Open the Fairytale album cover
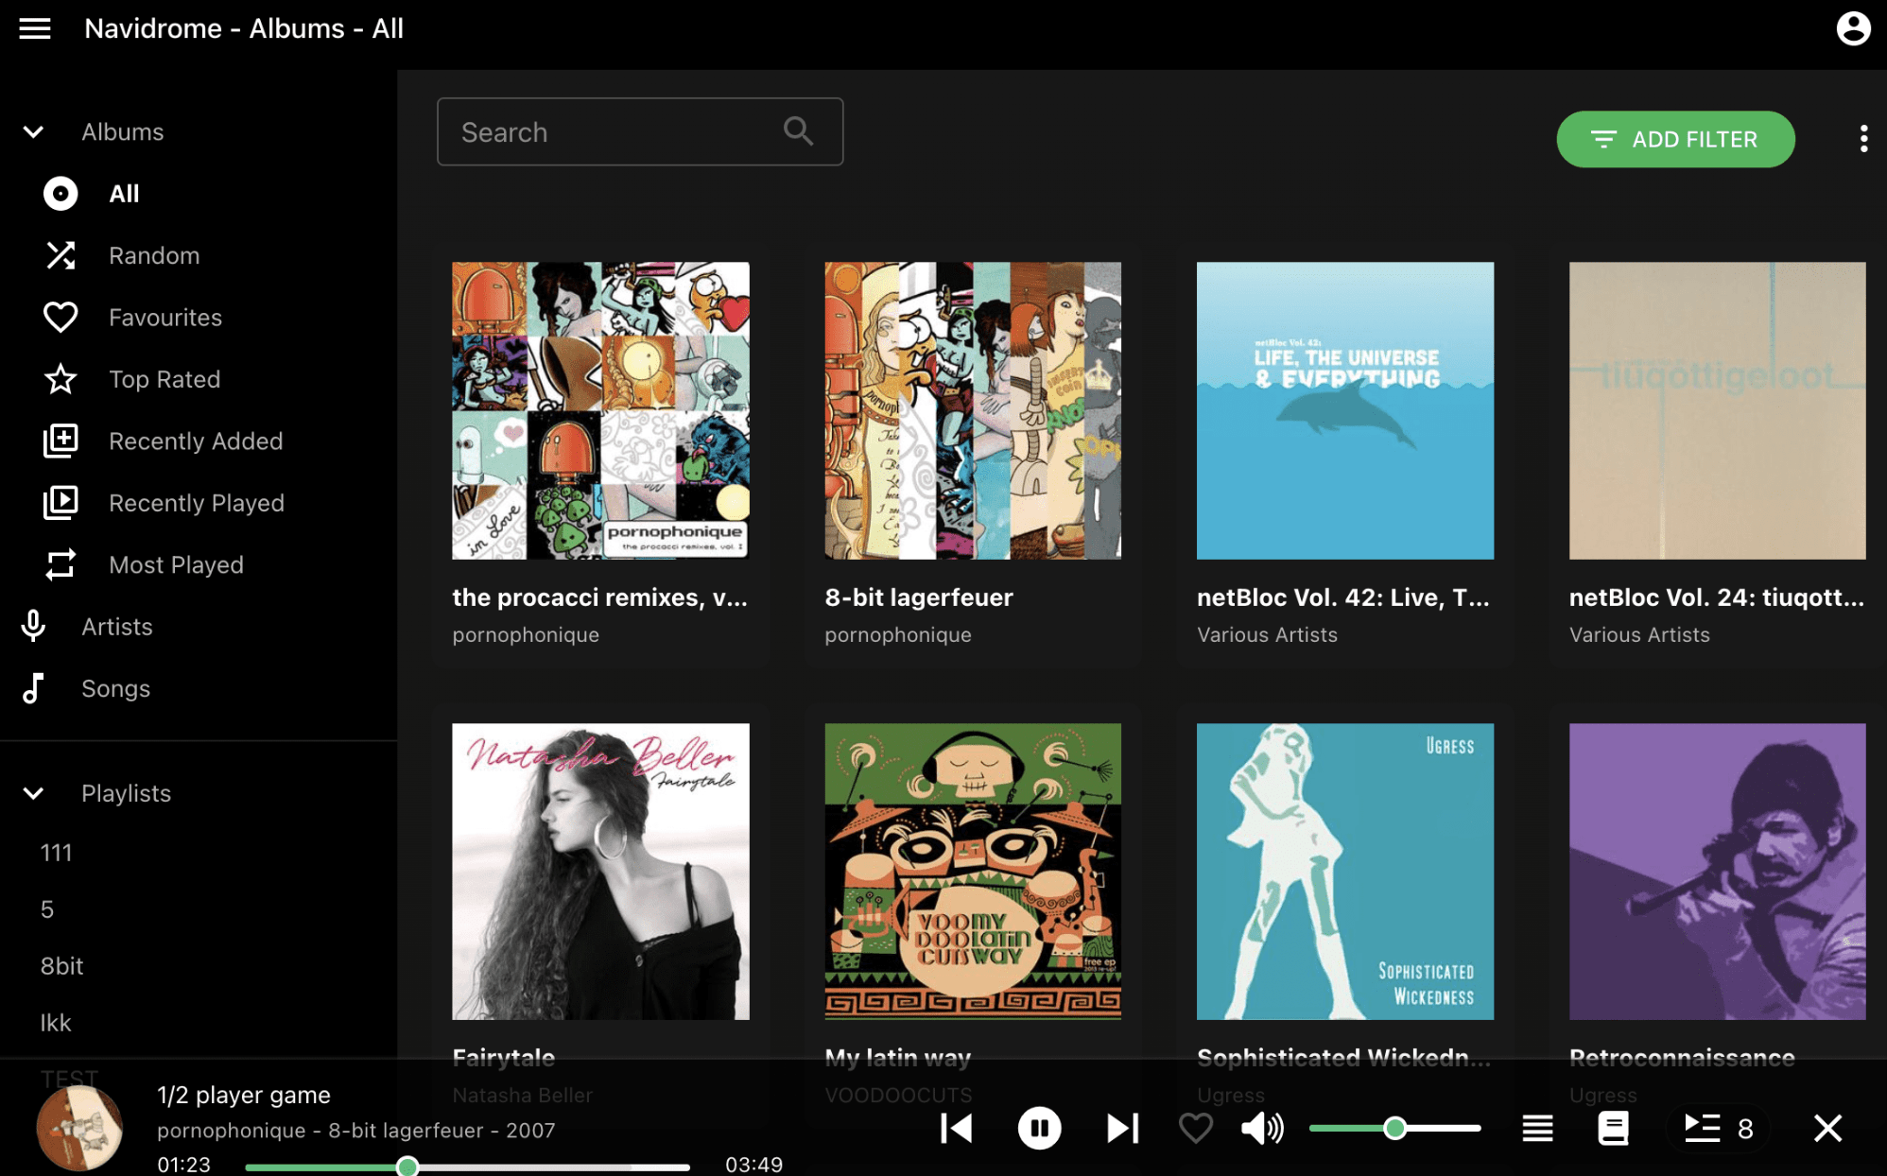Screen dimensions: 1887x1176 pyautogui.click(x=600, y=872)
